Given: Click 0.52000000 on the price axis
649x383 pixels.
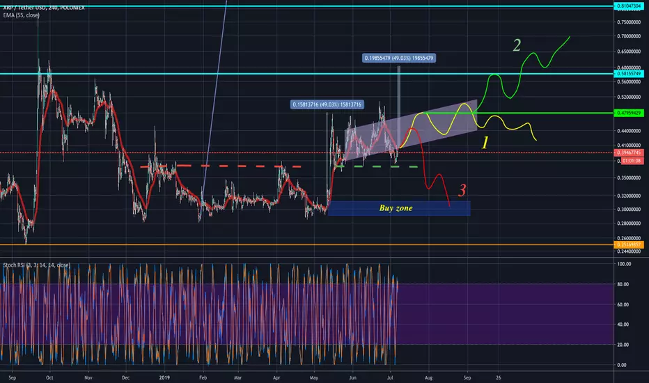Looking at the screenshot, I should (629, 97).
